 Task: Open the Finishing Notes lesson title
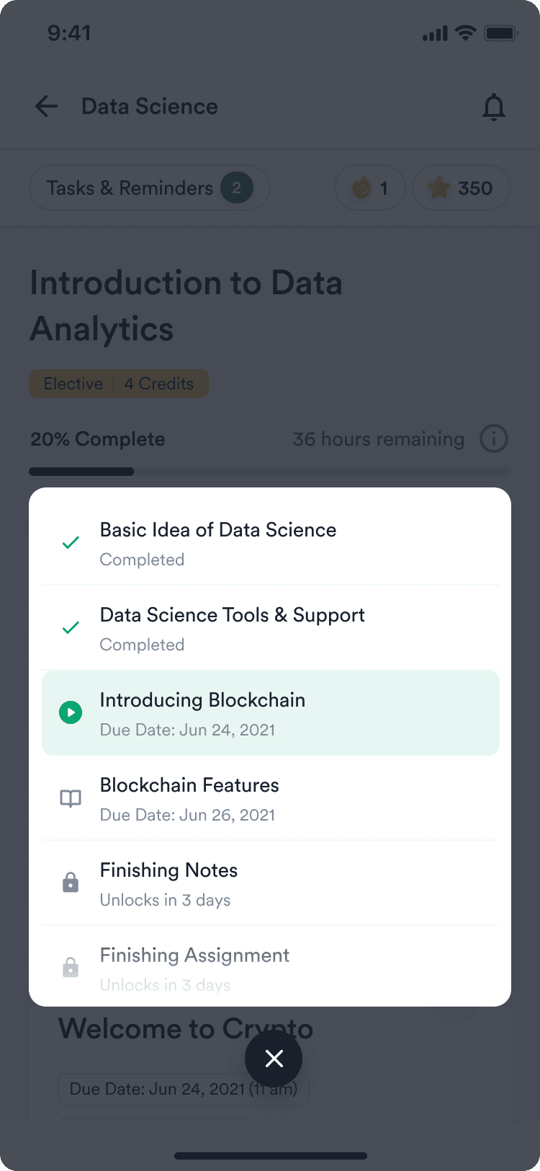click(x=168, y=870)
